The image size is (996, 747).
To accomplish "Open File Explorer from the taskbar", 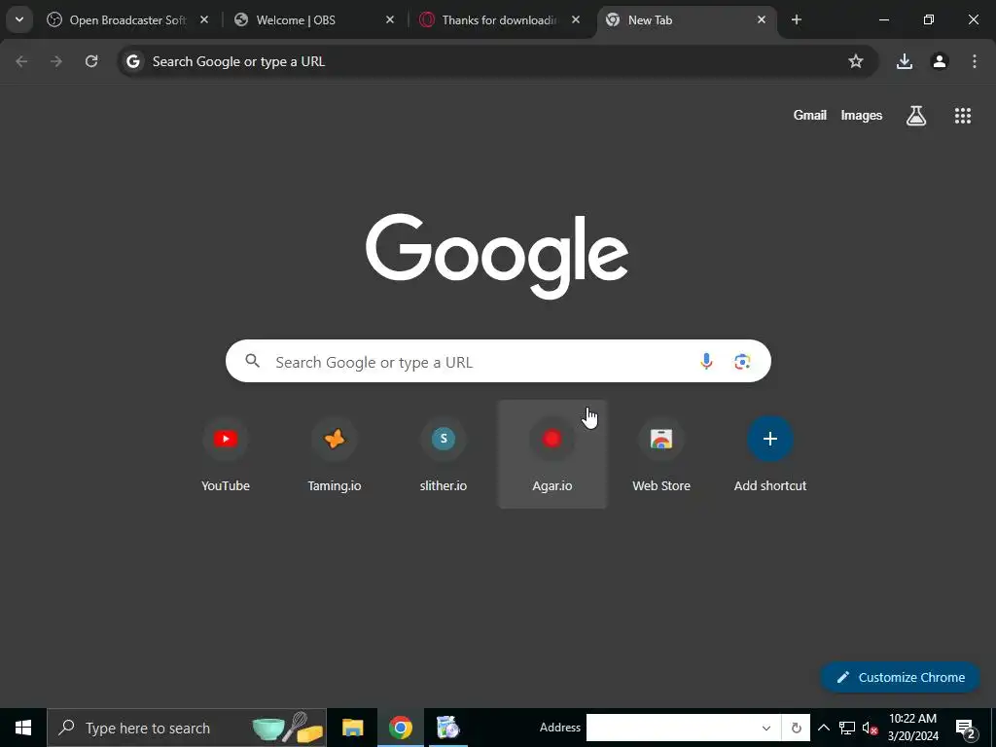I will pos(352,728).
